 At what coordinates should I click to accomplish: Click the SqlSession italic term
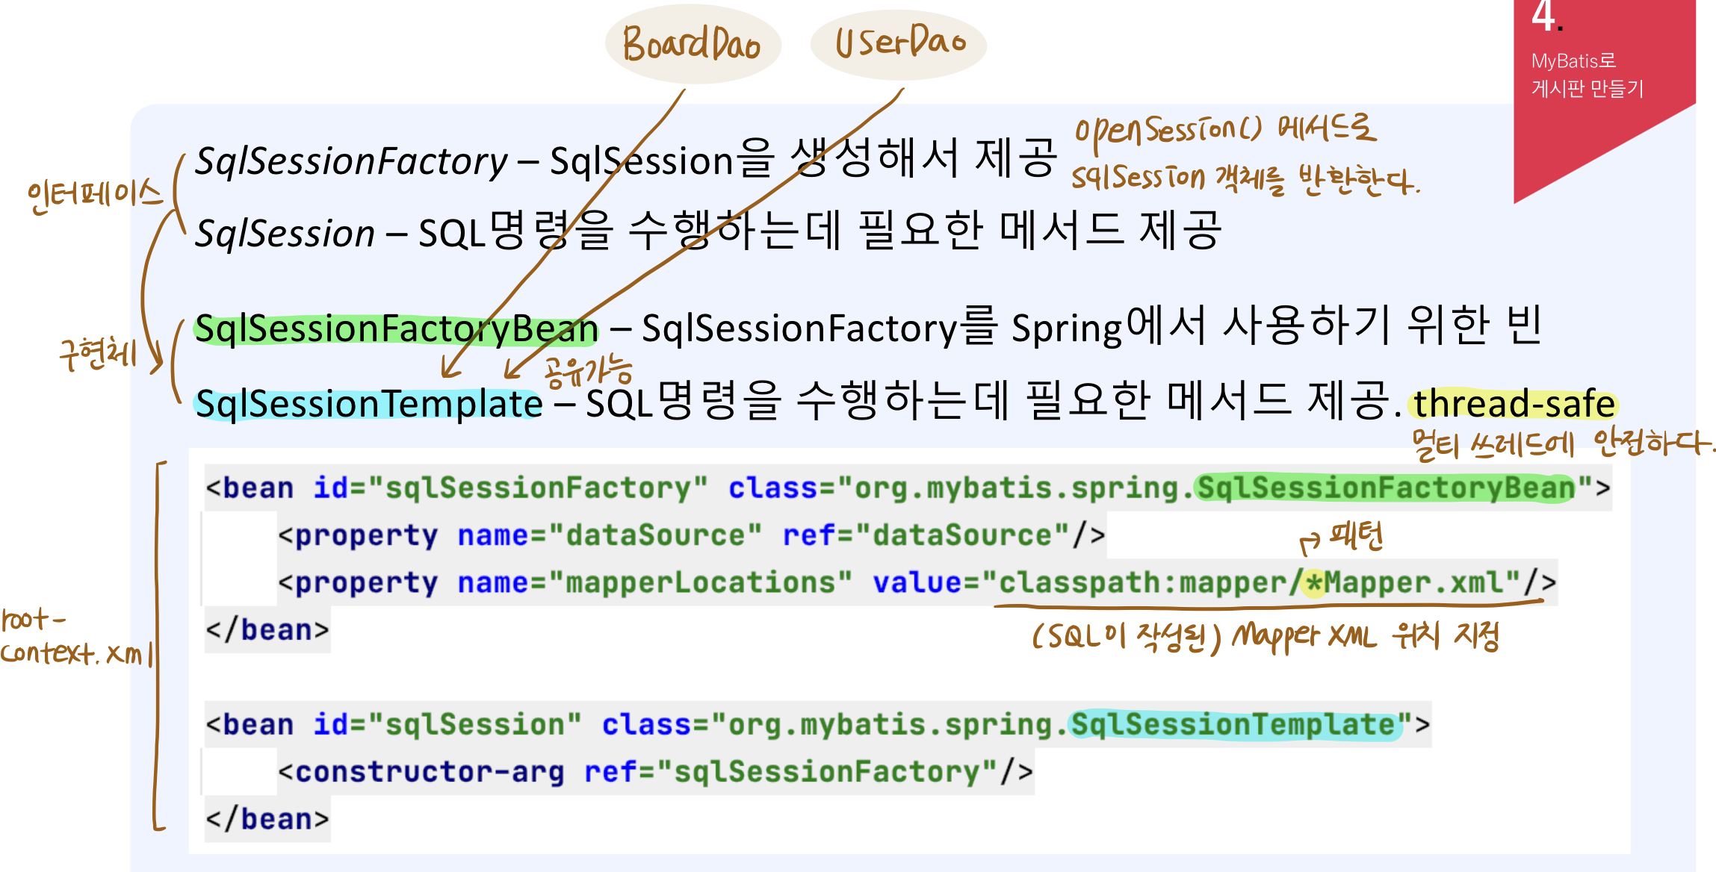click(x=285, y=234)
